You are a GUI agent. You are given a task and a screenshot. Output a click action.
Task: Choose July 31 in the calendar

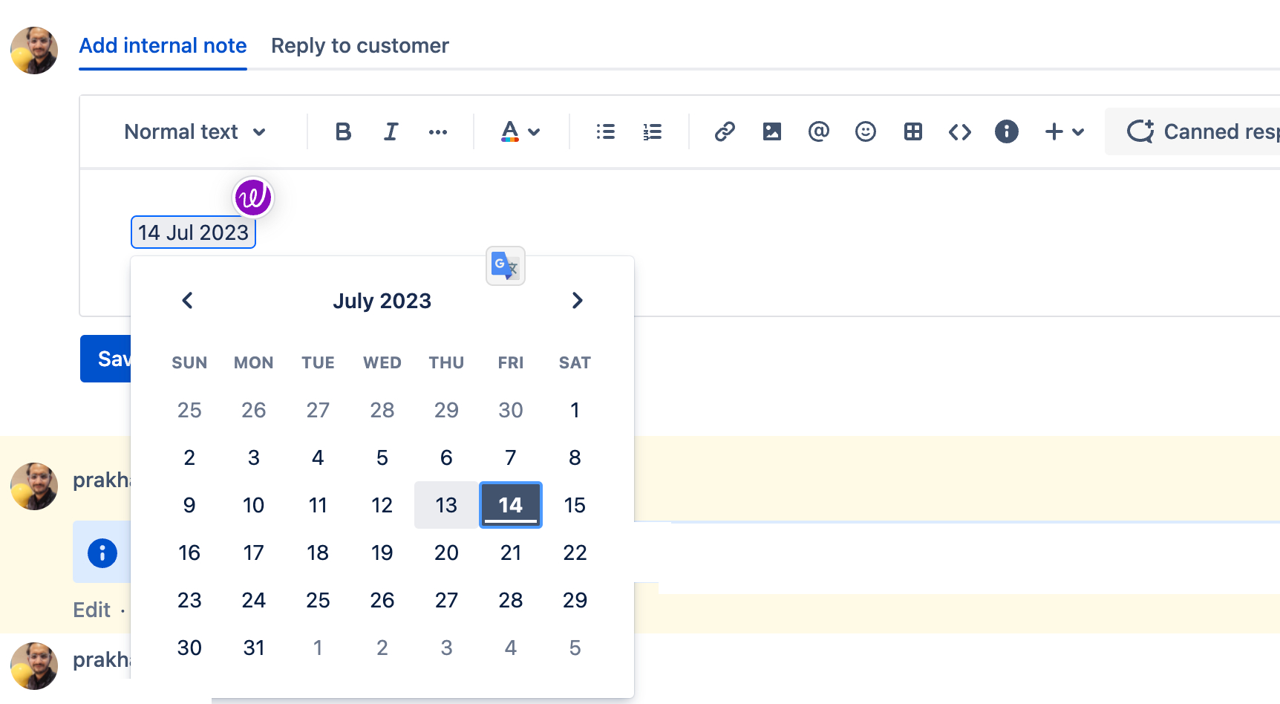[254, 648]
